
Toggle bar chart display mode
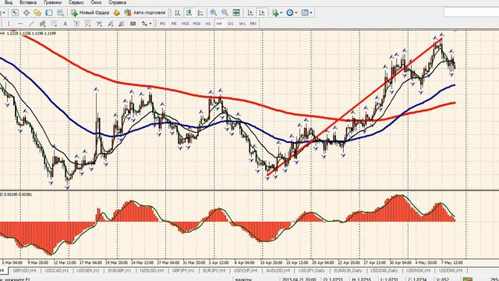pos(178,12)
